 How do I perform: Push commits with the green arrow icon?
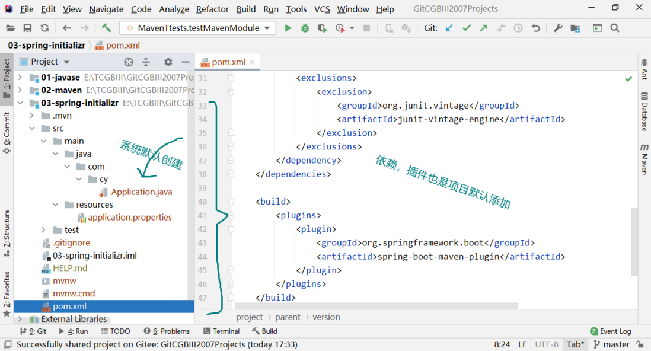484,28
